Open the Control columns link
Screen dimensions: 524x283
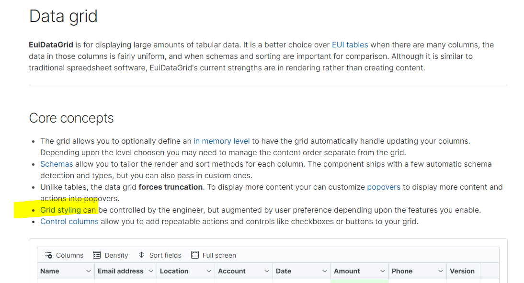point(69,221)
